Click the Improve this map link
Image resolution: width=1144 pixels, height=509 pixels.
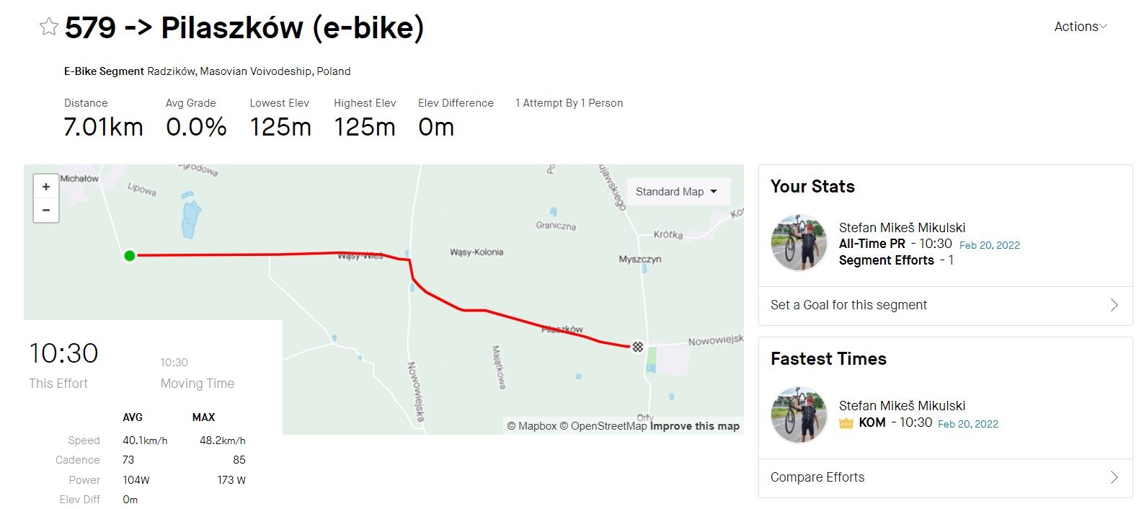(x=695, y=426)
